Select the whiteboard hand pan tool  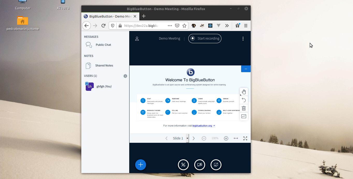coord(244,92)
